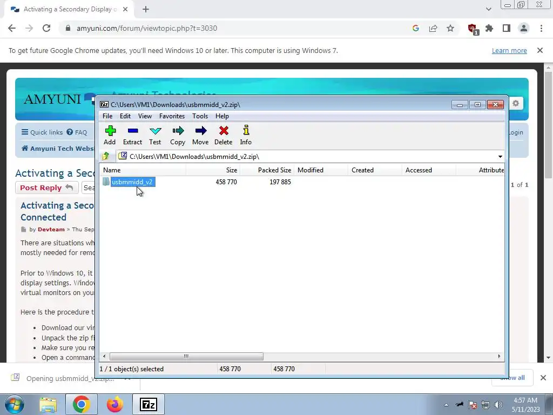This screenshot has height=415, width=553.
Task: Click the Chrome page vertical scrollbar
Action: (548, 125)
